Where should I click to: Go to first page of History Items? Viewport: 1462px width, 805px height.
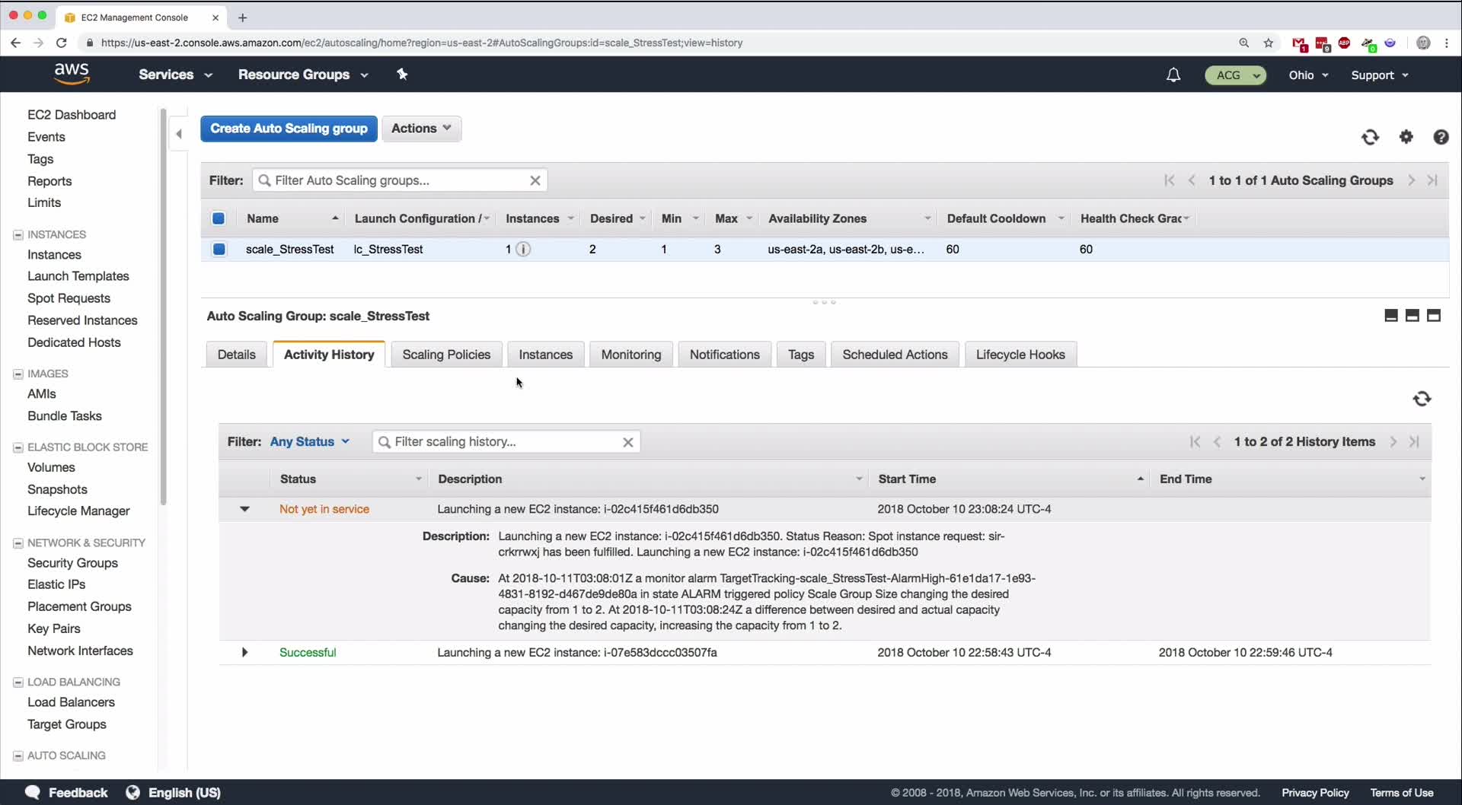(x=1195, y=442)
